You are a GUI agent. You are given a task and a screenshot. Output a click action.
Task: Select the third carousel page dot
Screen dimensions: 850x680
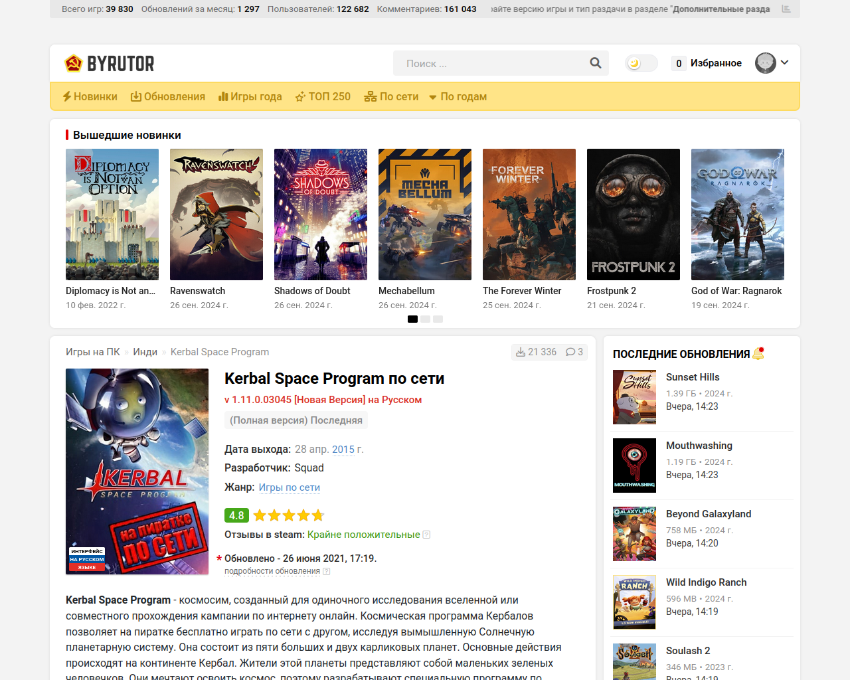(x=438, y=319)
